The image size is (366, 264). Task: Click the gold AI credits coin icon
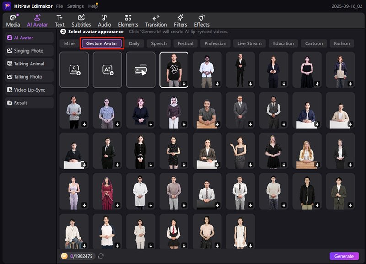pos(65,256)
